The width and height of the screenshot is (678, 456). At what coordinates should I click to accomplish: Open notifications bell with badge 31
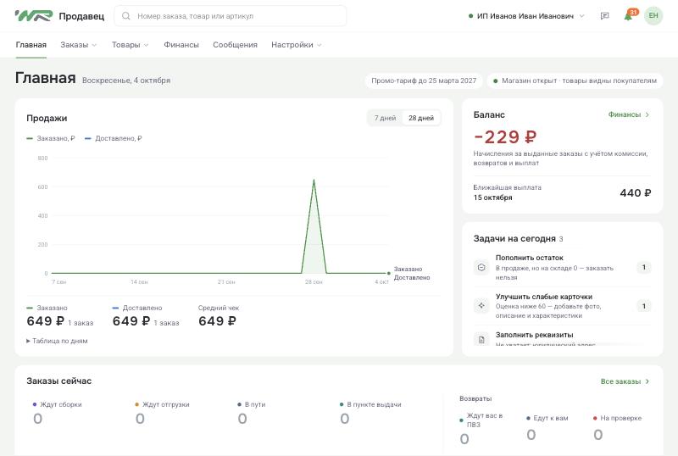tap(629, 16)
